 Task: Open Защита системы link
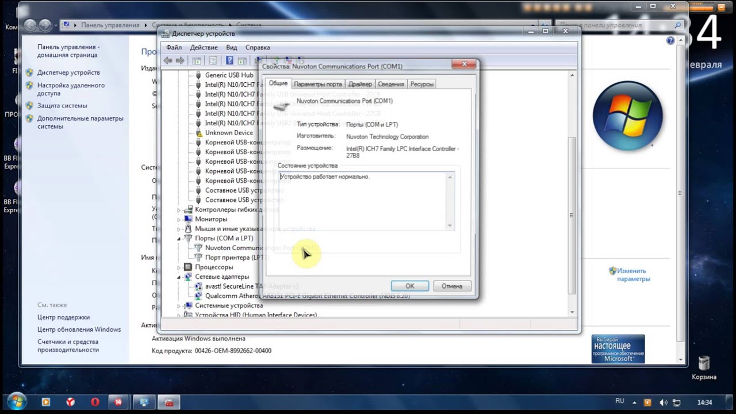[x=62, y=105]
